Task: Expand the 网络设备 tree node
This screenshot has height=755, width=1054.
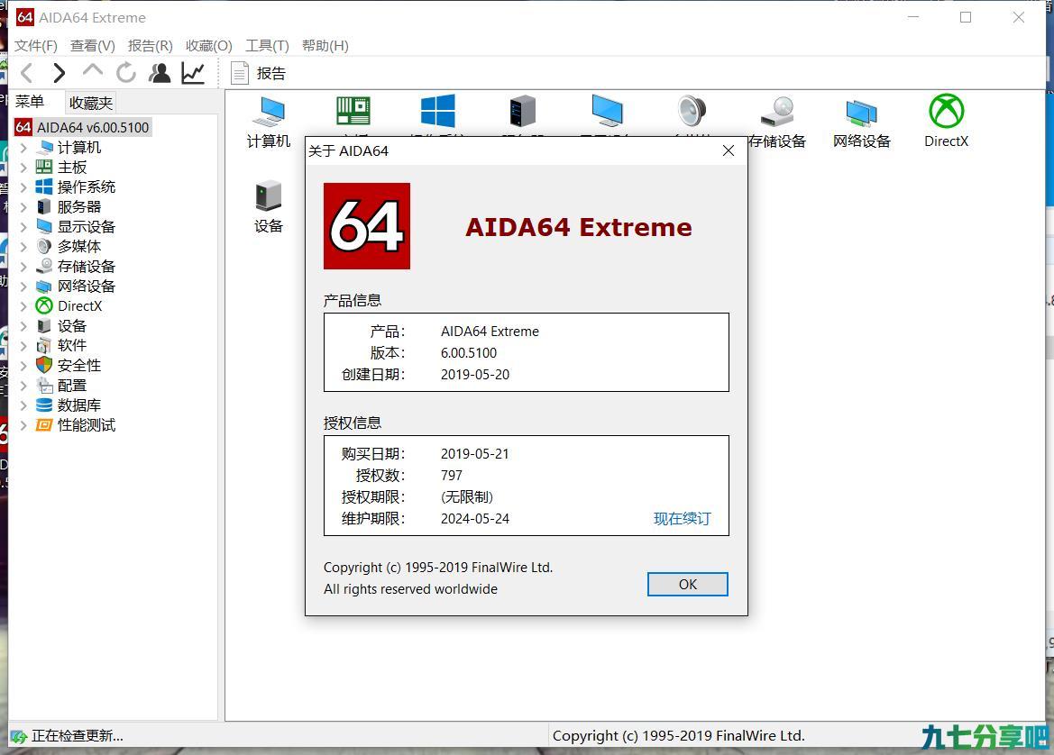Action: tap(23, 287)
